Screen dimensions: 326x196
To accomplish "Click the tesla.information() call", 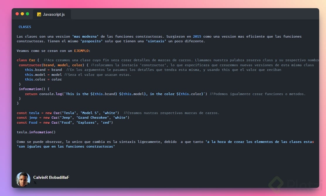I will (36, 132).
